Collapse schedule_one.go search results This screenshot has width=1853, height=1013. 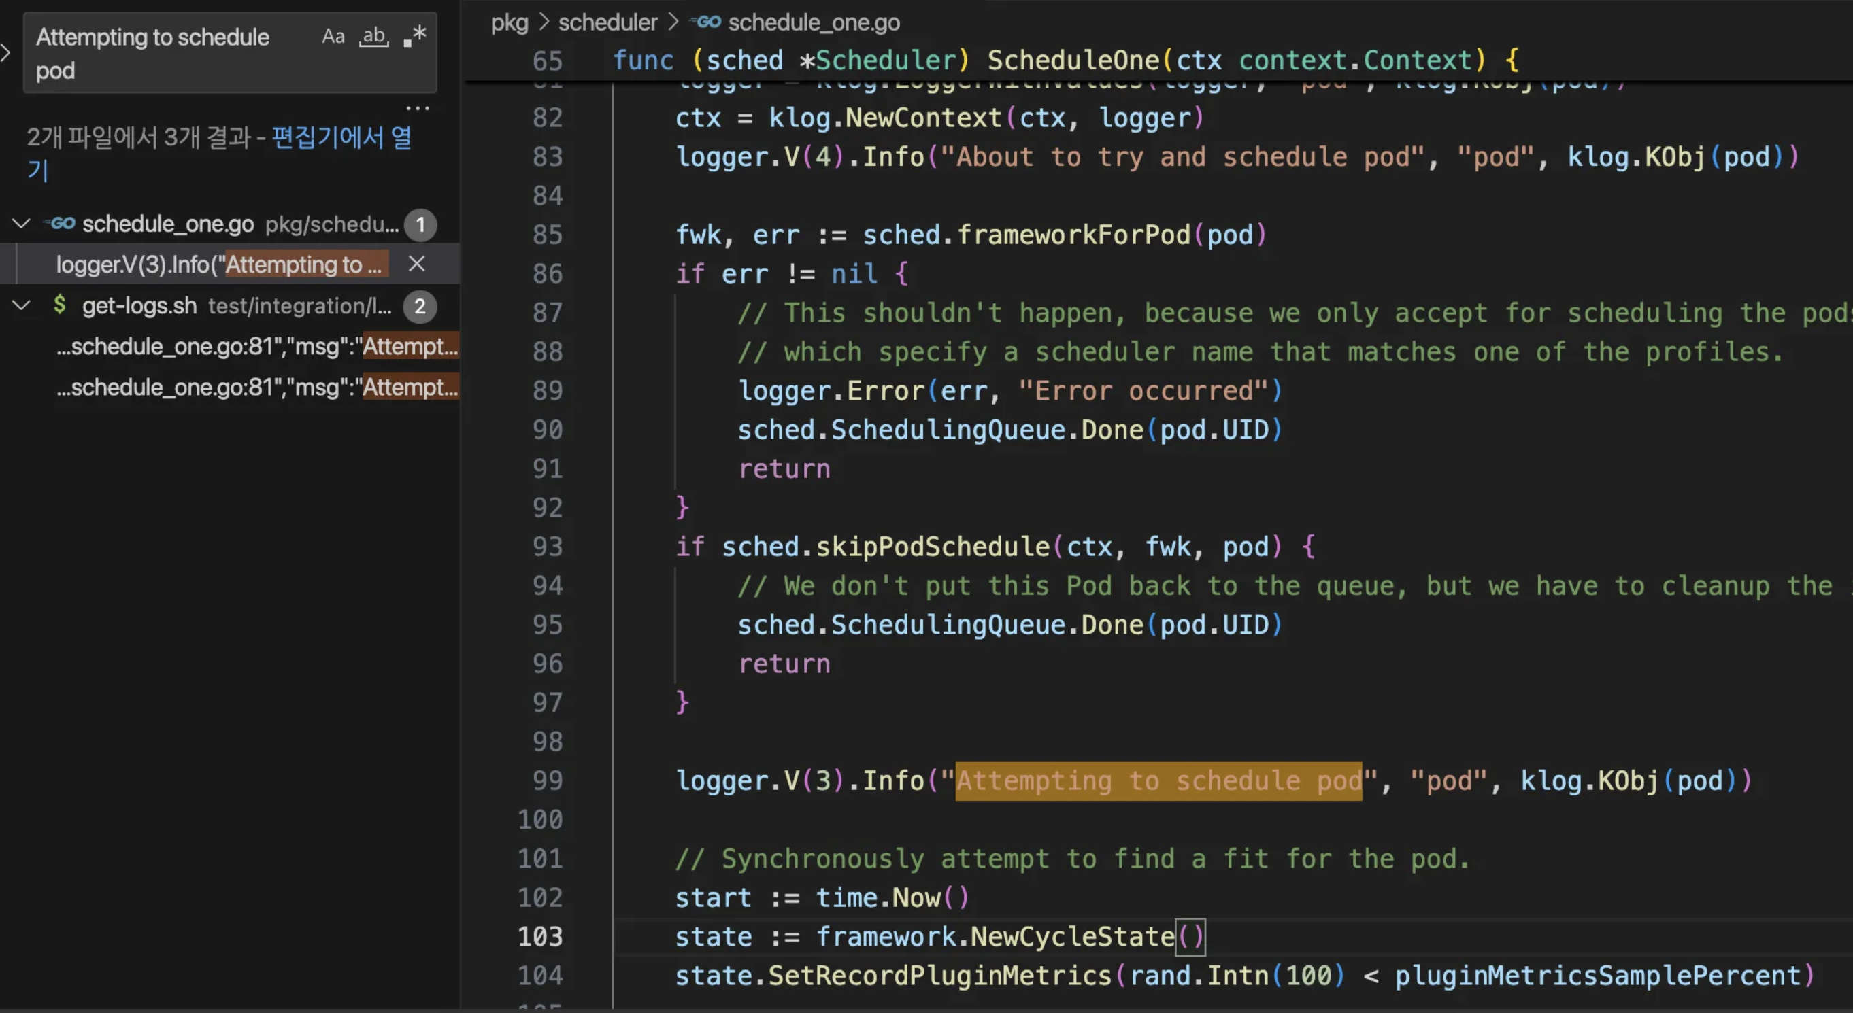point(22,224)
